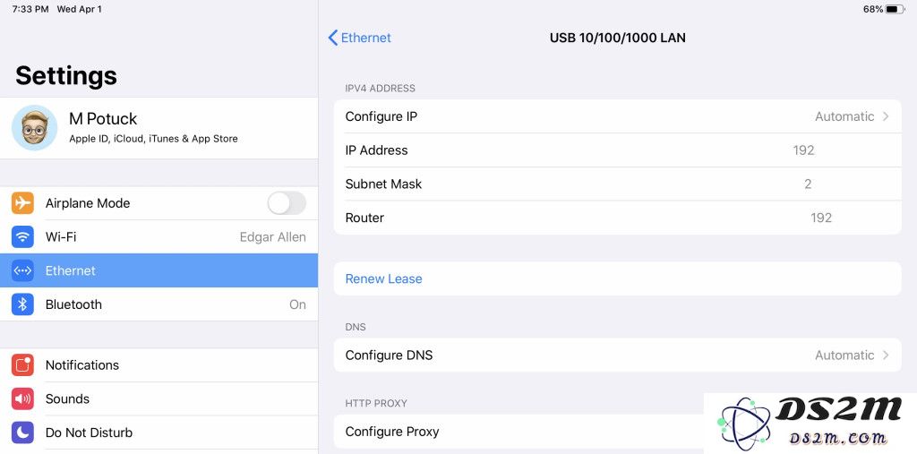This screenshot has width=917, height=454.
Task: Tap the Edgar Allen Wi-Fi network name
Action: pyautogui.click(x=272, y=237)
